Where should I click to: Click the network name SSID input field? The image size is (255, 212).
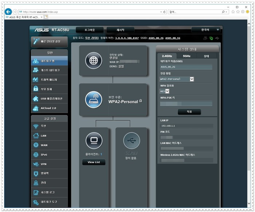point(186,67)
